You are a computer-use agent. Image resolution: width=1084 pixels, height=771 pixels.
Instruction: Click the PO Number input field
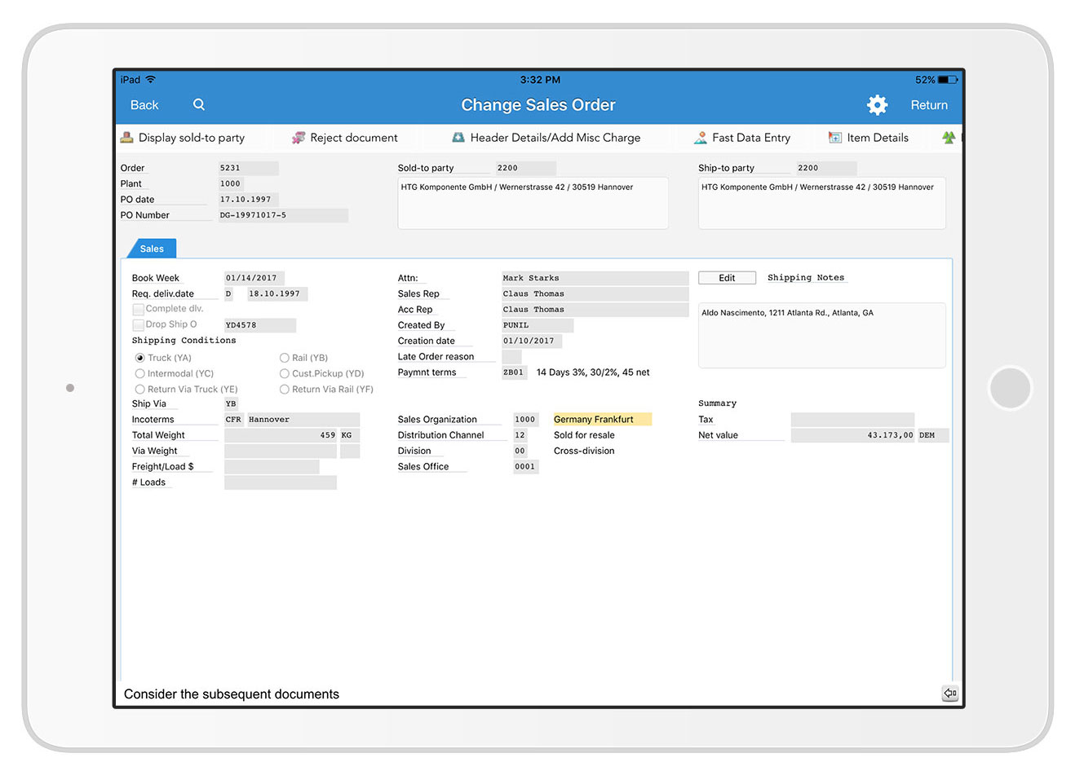(x=282, y=215)
